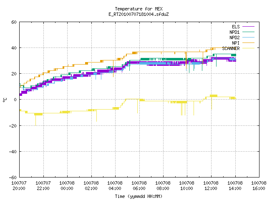Click the x-axis label '100707 20:00'

tap(19, 186)
